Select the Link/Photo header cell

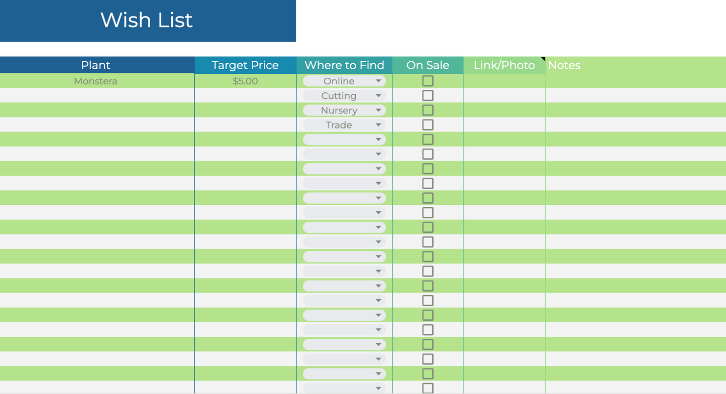[504, 65]
